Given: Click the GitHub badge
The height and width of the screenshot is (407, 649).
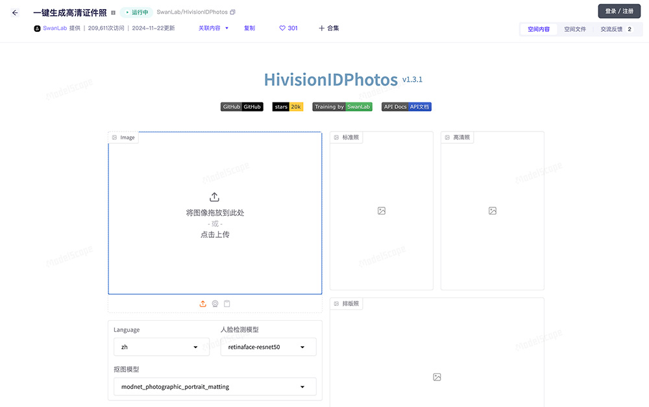Looking at the screenshot, I should (241, 107).
